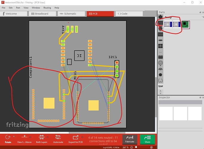Open the File menu
The height and width of the screenshot is (149, 204).
coord(4,8)
